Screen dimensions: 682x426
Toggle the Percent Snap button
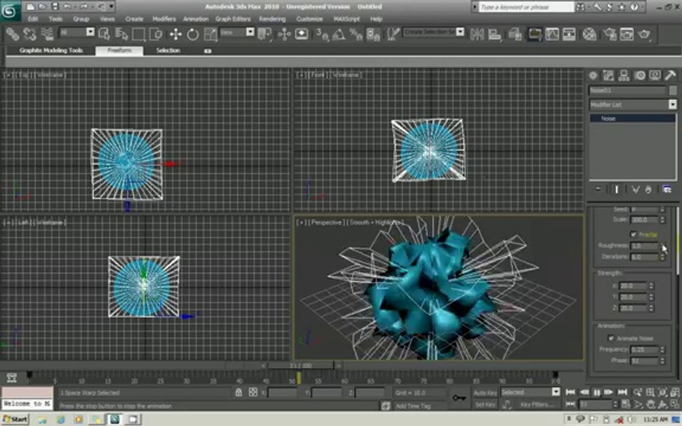[356, 34]
